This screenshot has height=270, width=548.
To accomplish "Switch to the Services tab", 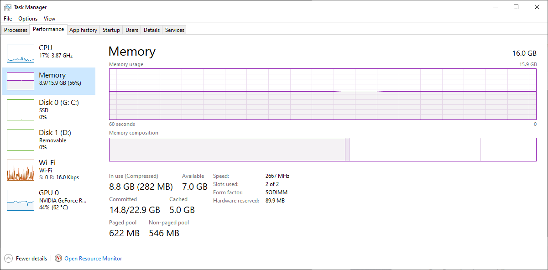I will [175, 30].
